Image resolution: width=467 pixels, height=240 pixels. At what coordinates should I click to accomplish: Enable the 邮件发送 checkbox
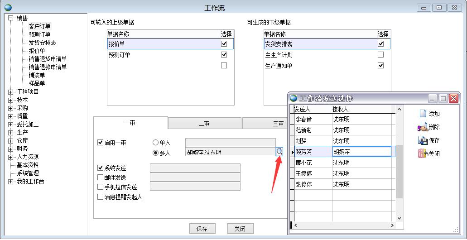click(101, 178)
